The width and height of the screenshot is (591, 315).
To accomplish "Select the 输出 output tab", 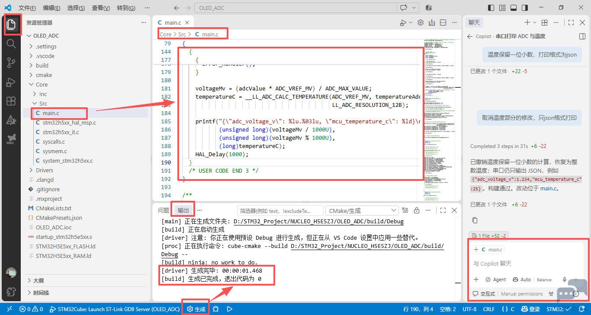I will click(183, 210).
